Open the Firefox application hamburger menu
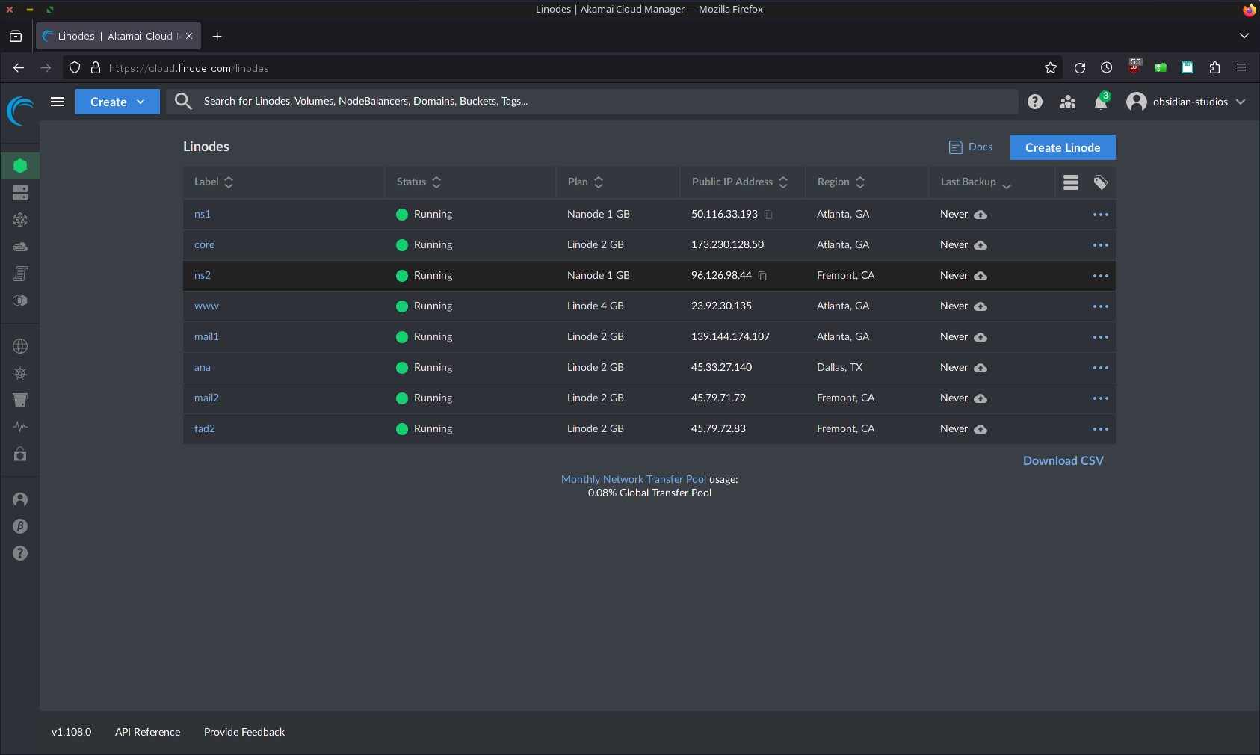This screenshot has width=1260, height=755. point(1241,67)
